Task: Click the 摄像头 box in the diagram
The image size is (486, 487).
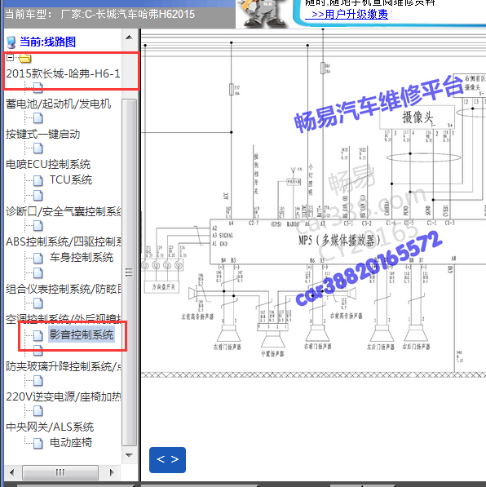Action: coord(417,117)
